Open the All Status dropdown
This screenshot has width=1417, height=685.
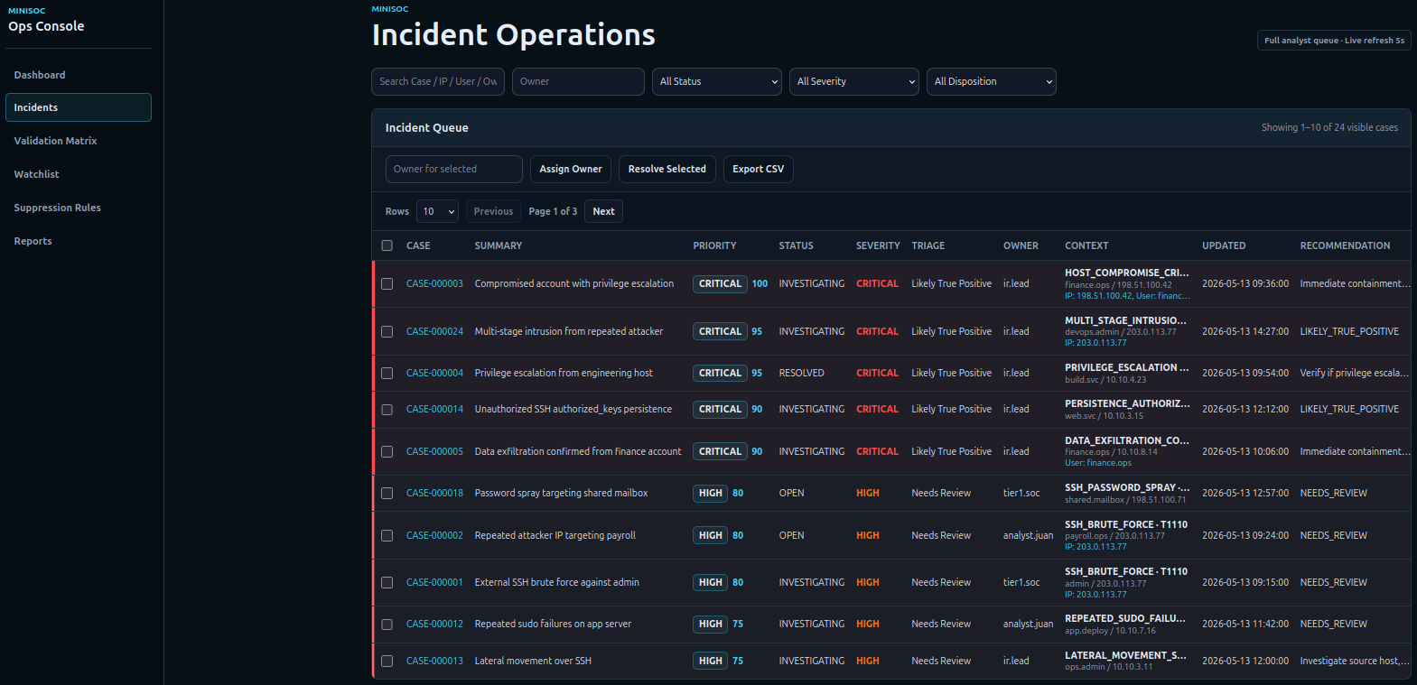(717, 81)
